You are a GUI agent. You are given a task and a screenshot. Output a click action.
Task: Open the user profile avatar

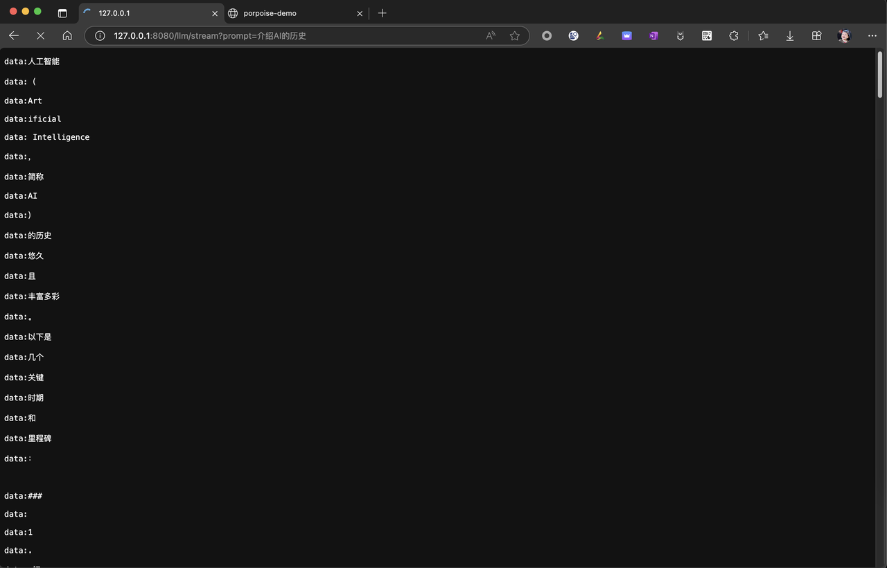[844, 36]
